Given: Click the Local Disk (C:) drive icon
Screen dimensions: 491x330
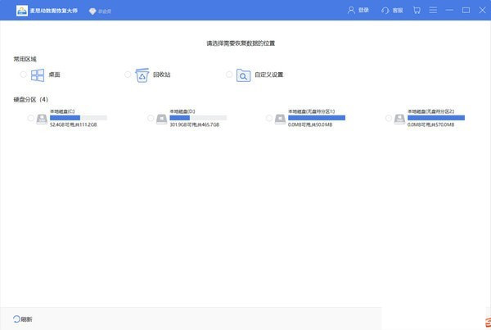Looking at the screenshot, I should point(43,119).
